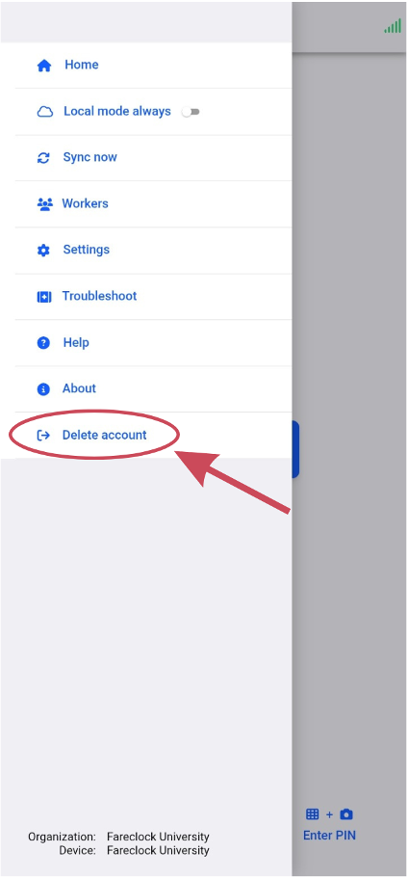Click the Workers people group icon

coord(45,204)
